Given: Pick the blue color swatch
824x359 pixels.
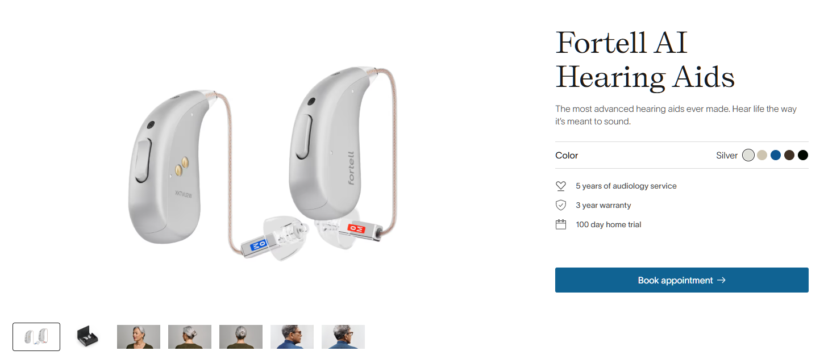Looking at the screenshot, I should tap(776, 155).
